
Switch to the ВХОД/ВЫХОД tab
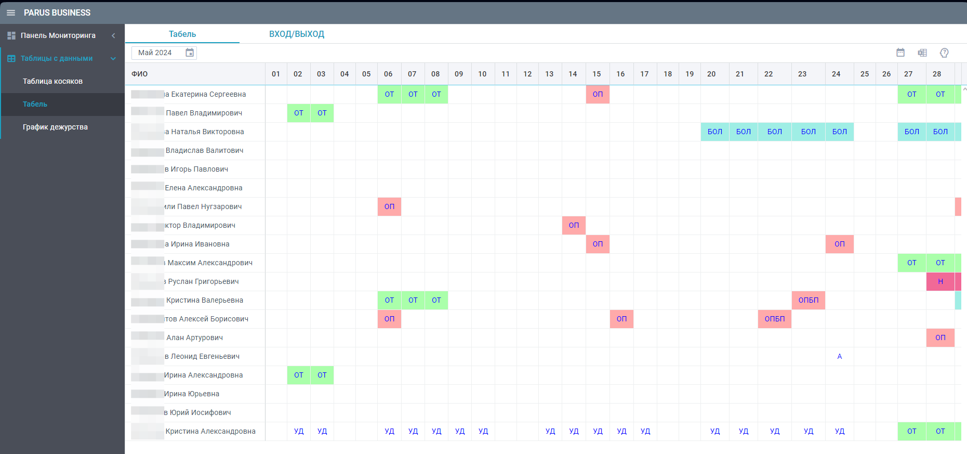click(297, 34)
